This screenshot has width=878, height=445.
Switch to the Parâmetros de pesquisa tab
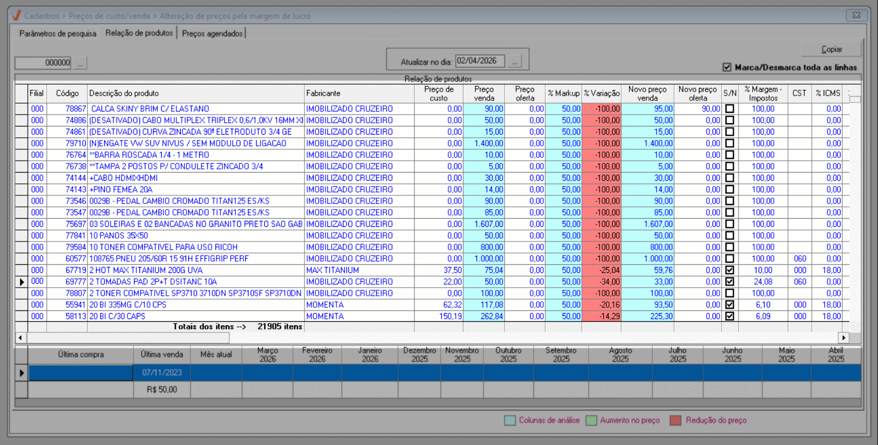pyautogui.click(x=58, y=34)
